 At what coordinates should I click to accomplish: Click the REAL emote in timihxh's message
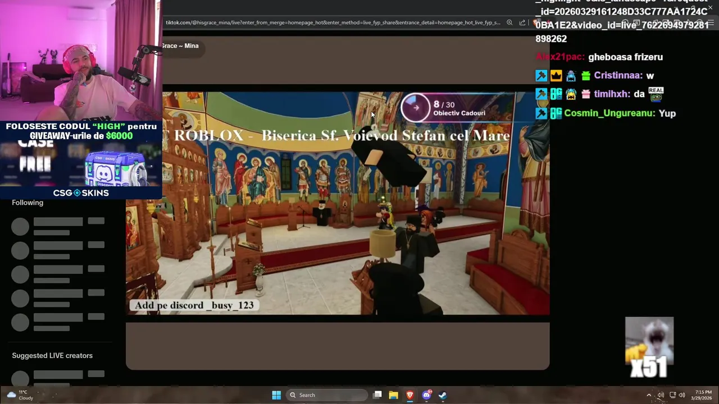click(656, 94)
